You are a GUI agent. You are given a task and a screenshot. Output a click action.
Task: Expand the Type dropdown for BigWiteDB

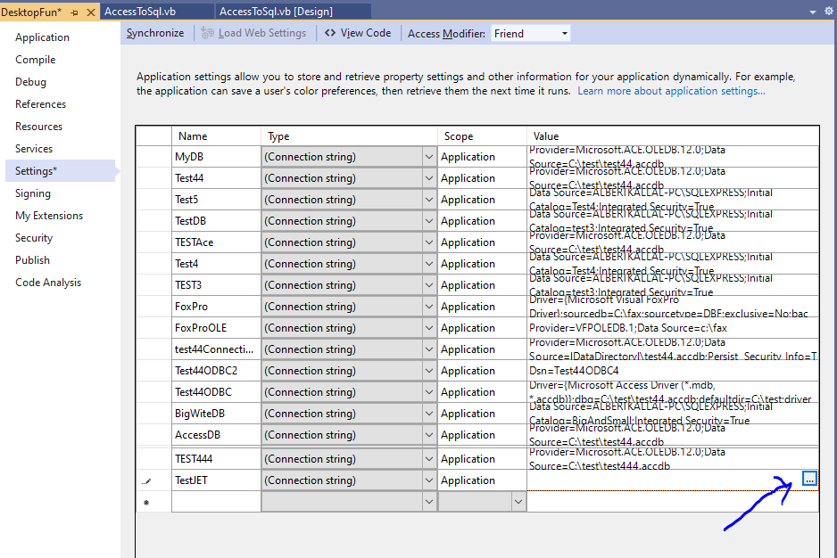click(428, 414)
